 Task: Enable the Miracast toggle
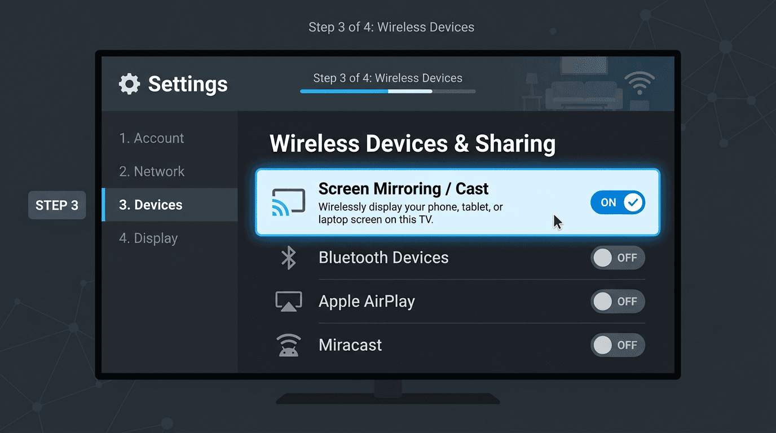(618, 344)
